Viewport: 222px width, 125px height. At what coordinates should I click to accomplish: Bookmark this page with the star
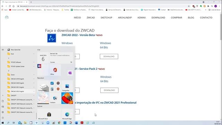click(x=189, y=6)
